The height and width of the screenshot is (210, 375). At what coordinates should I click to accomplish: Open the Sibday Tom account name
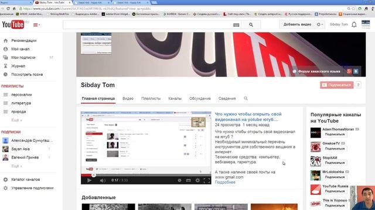point(339,24)
